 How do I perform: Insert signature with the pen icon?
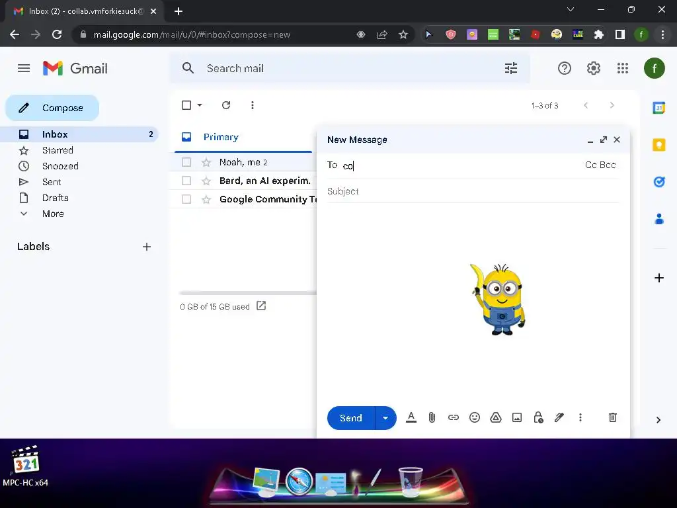tap(559, 417)
